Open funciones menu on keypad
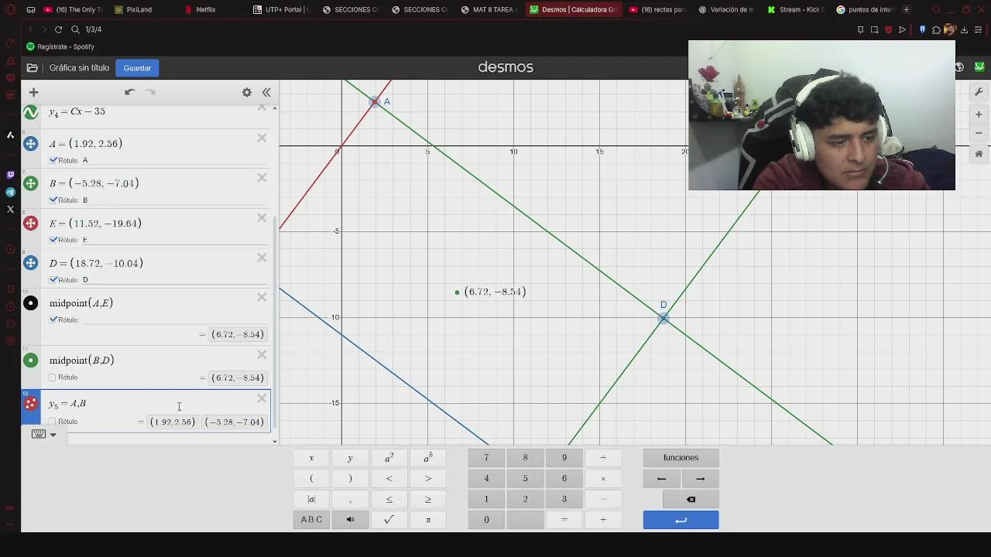 681,458
